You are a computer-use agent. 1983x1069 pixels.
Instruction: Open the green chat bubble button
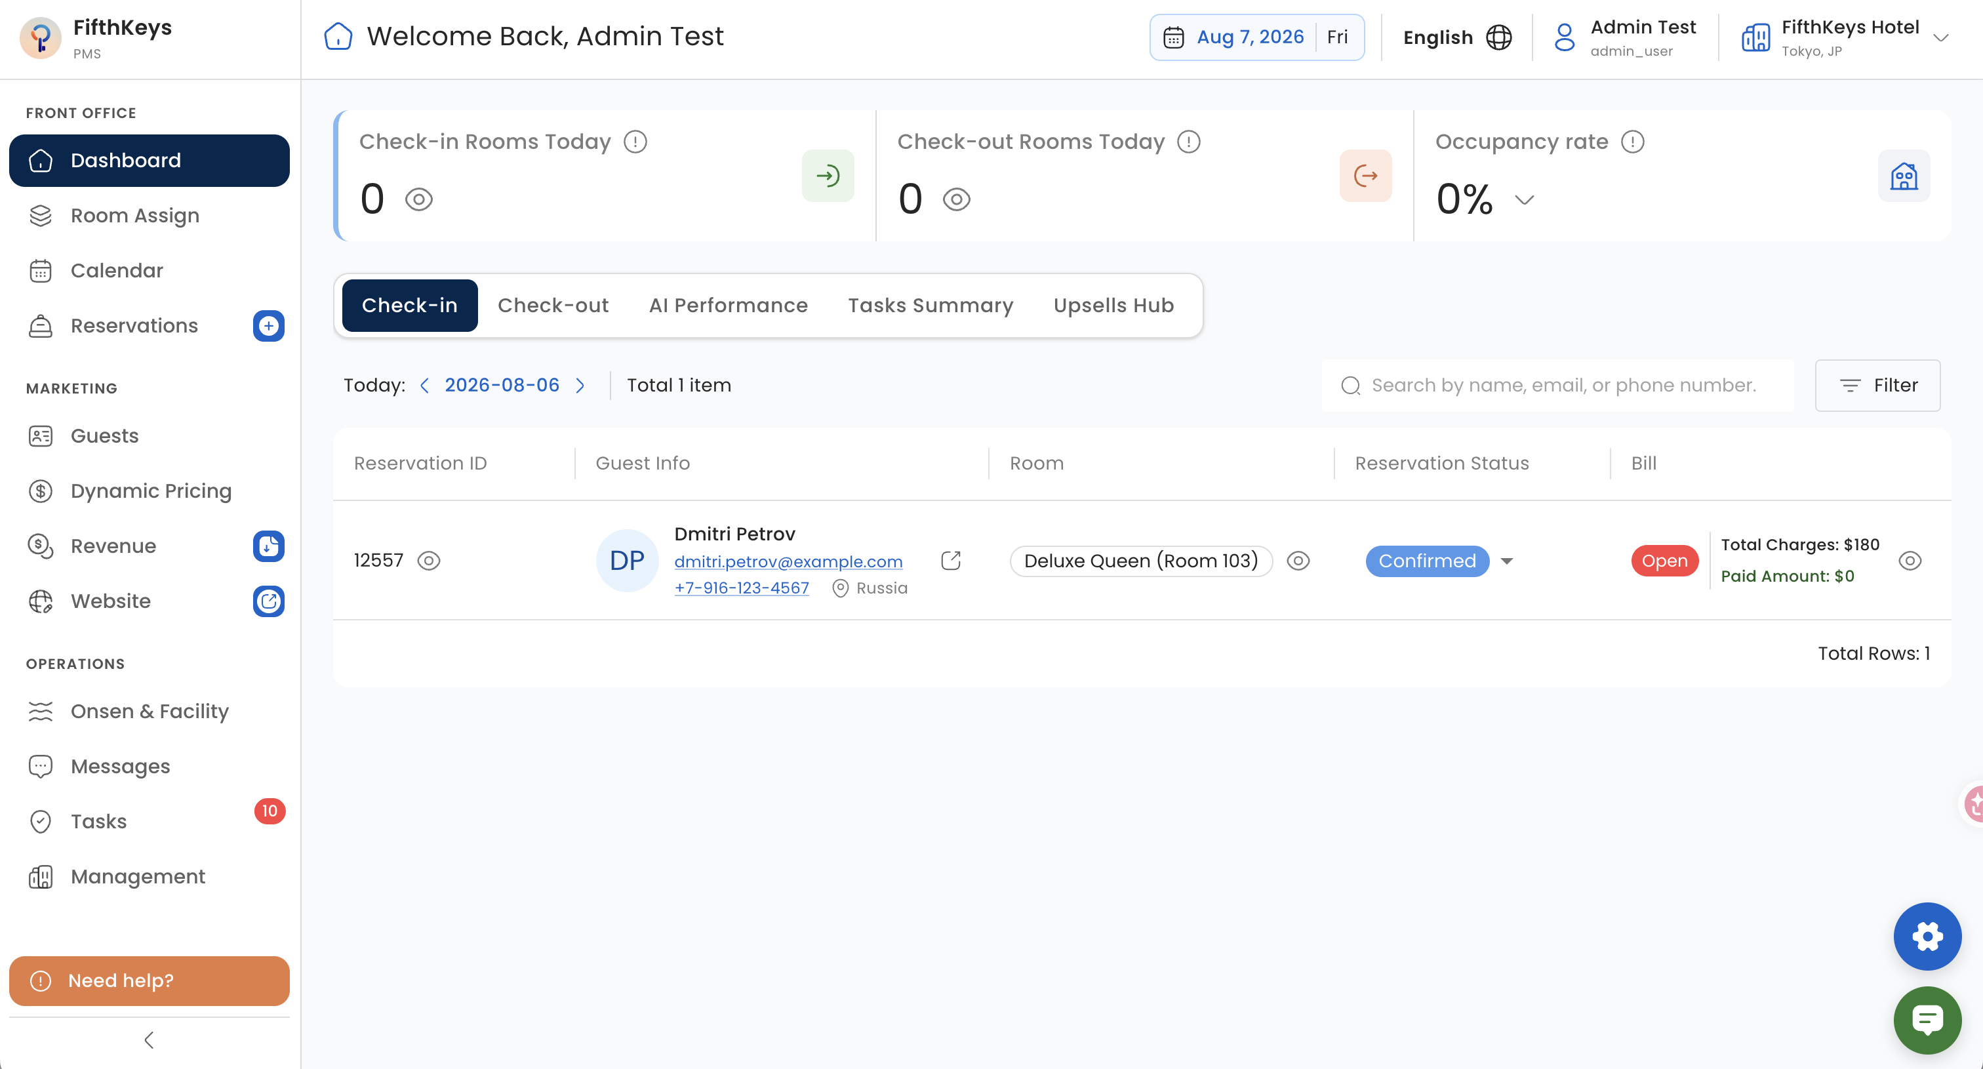(x=1927, y=1020)
